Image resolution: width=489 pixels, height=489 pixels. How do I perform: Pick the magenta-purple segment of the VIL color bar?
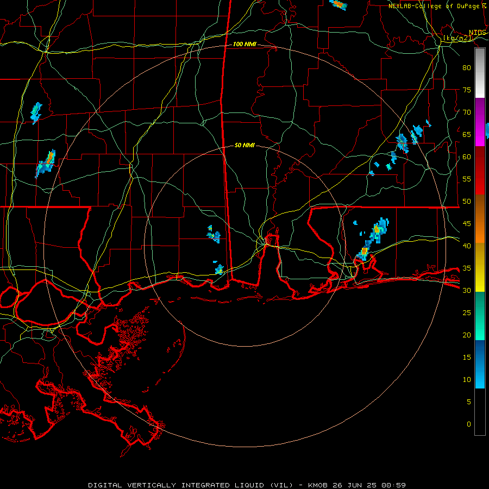click(480, 122)
